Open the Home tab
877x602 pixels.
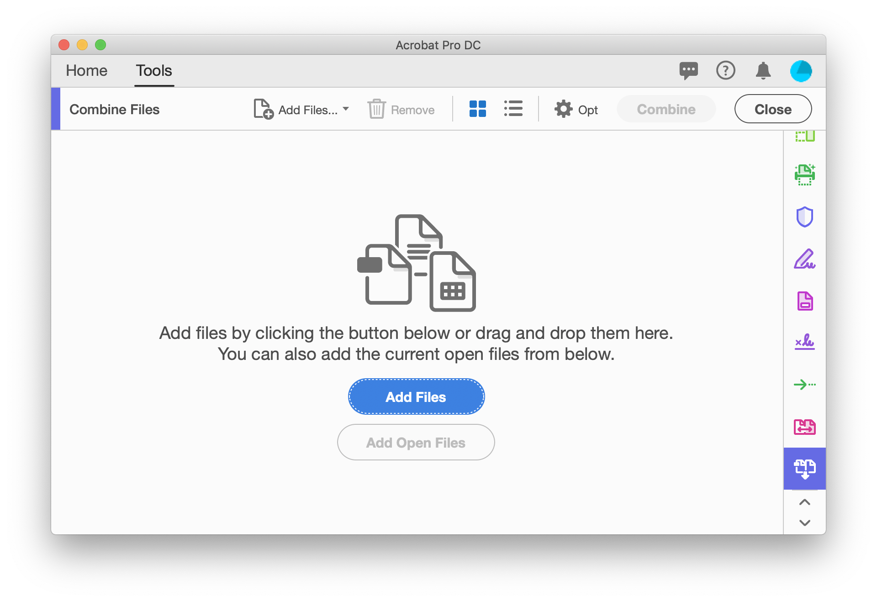[x=87, y=71]
